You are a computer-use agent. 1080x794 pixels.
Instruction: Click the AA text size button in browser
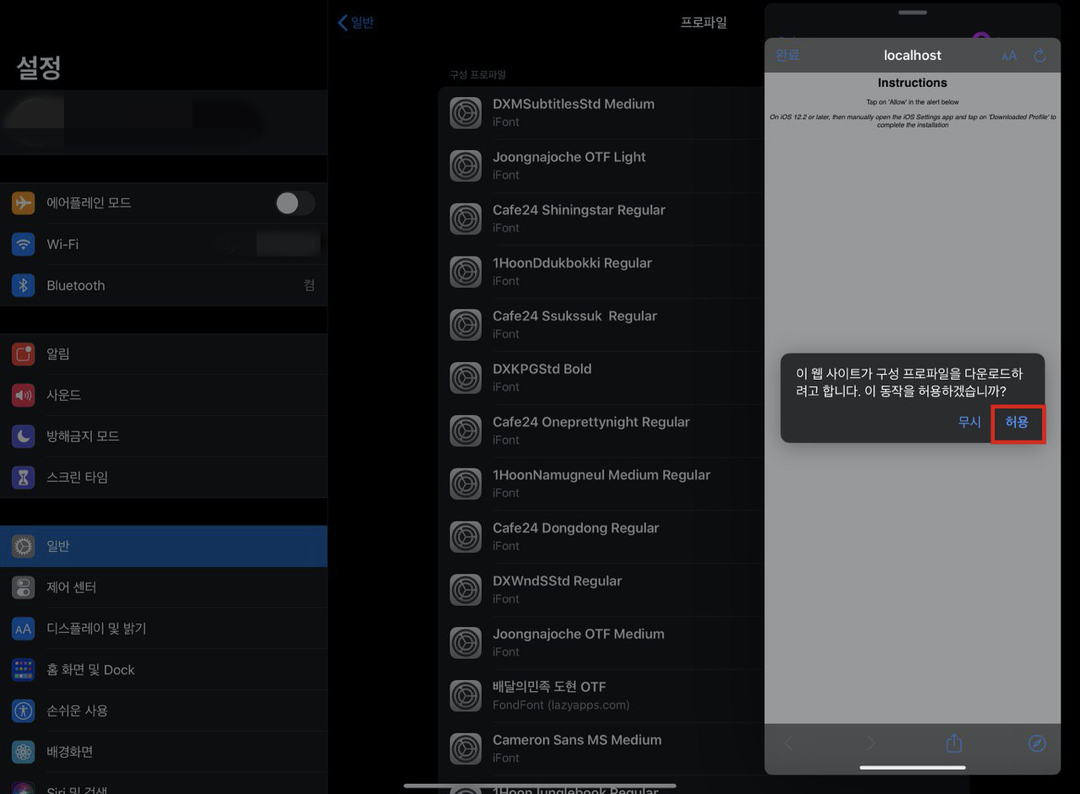[1009, 56]
